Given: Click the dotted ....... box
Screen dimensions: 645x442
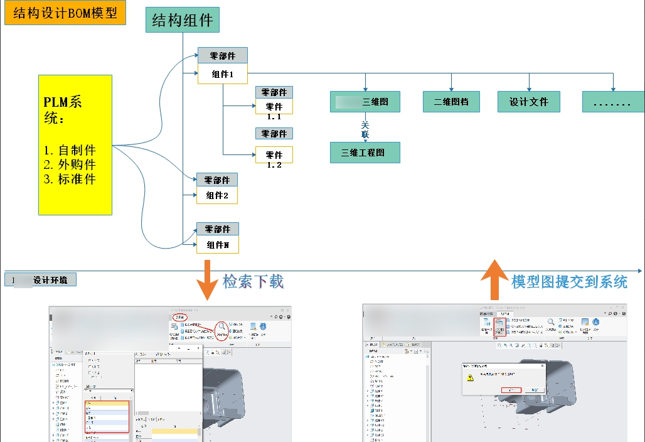Looking at the screenshot, I should [613, 102].
